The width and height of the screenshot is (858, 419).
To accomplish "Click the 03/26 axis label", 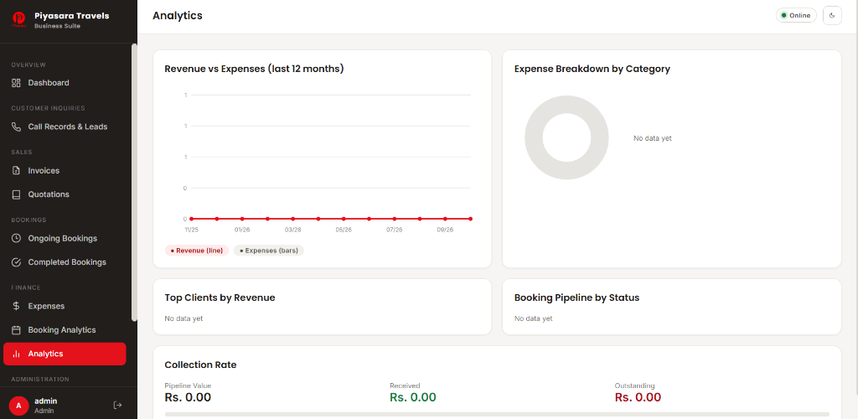I will (x=292, y=230).
